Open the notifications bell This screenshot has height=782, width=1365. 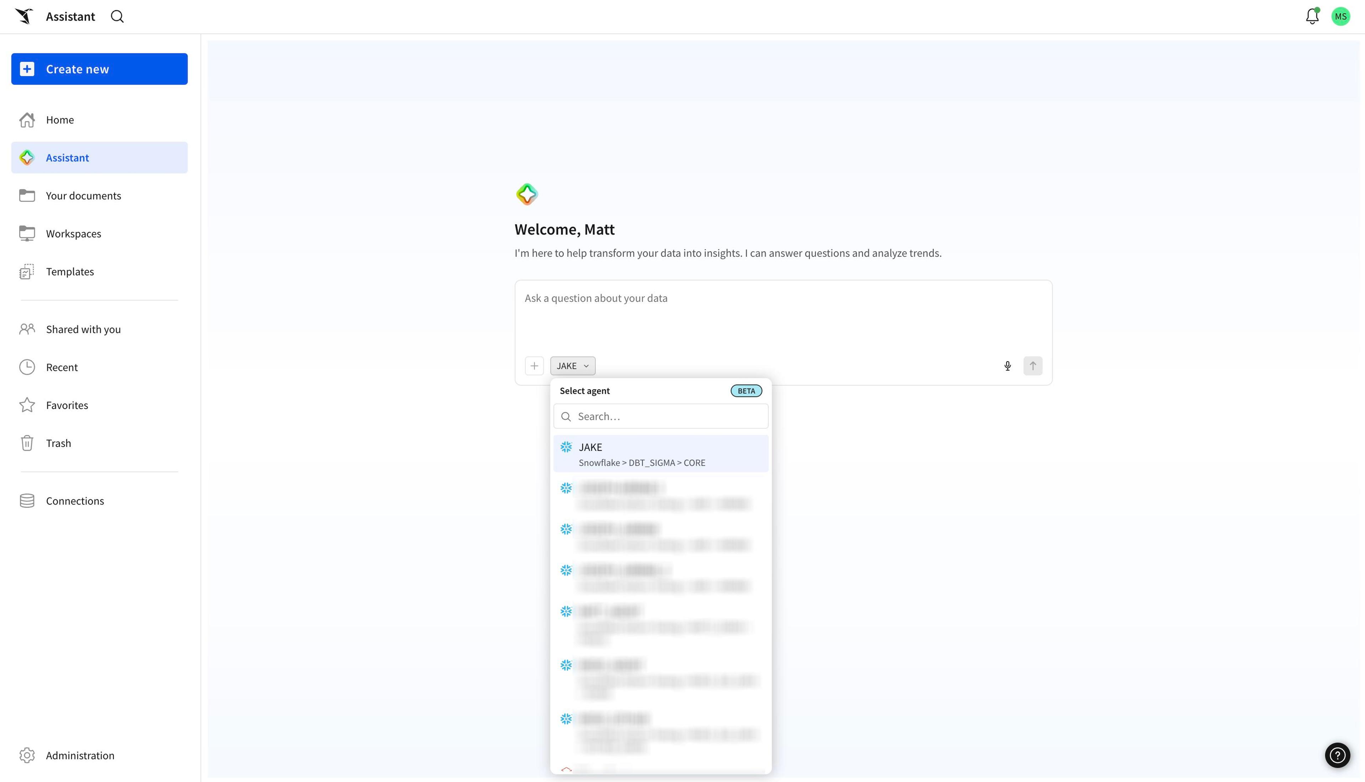pos(1312,16)
